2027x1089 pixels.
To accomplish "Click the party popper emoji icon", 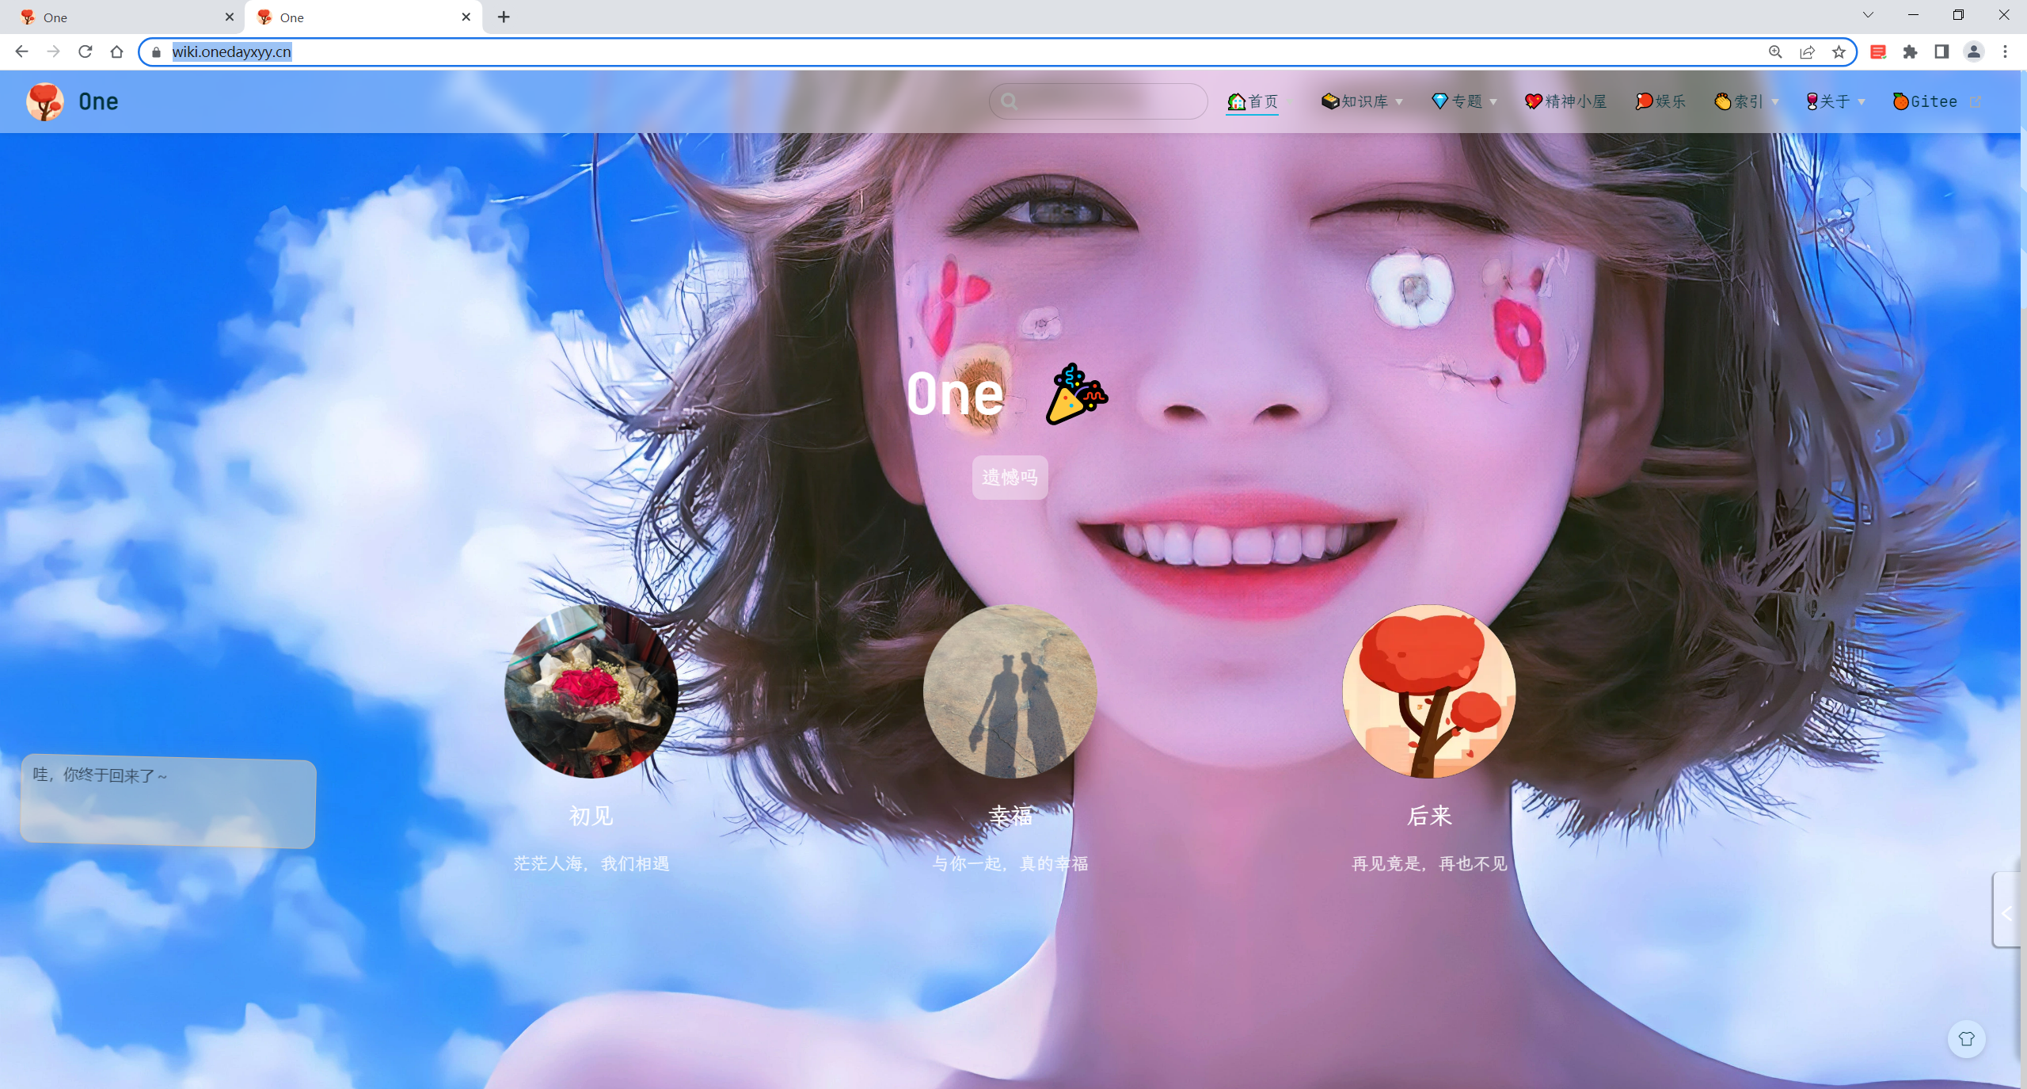I will click(1075, 394).
